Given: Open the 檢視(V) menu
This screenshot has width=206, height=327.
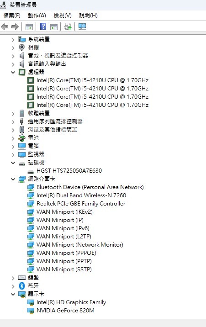Looking at the screenshot, I should (62, 16).
